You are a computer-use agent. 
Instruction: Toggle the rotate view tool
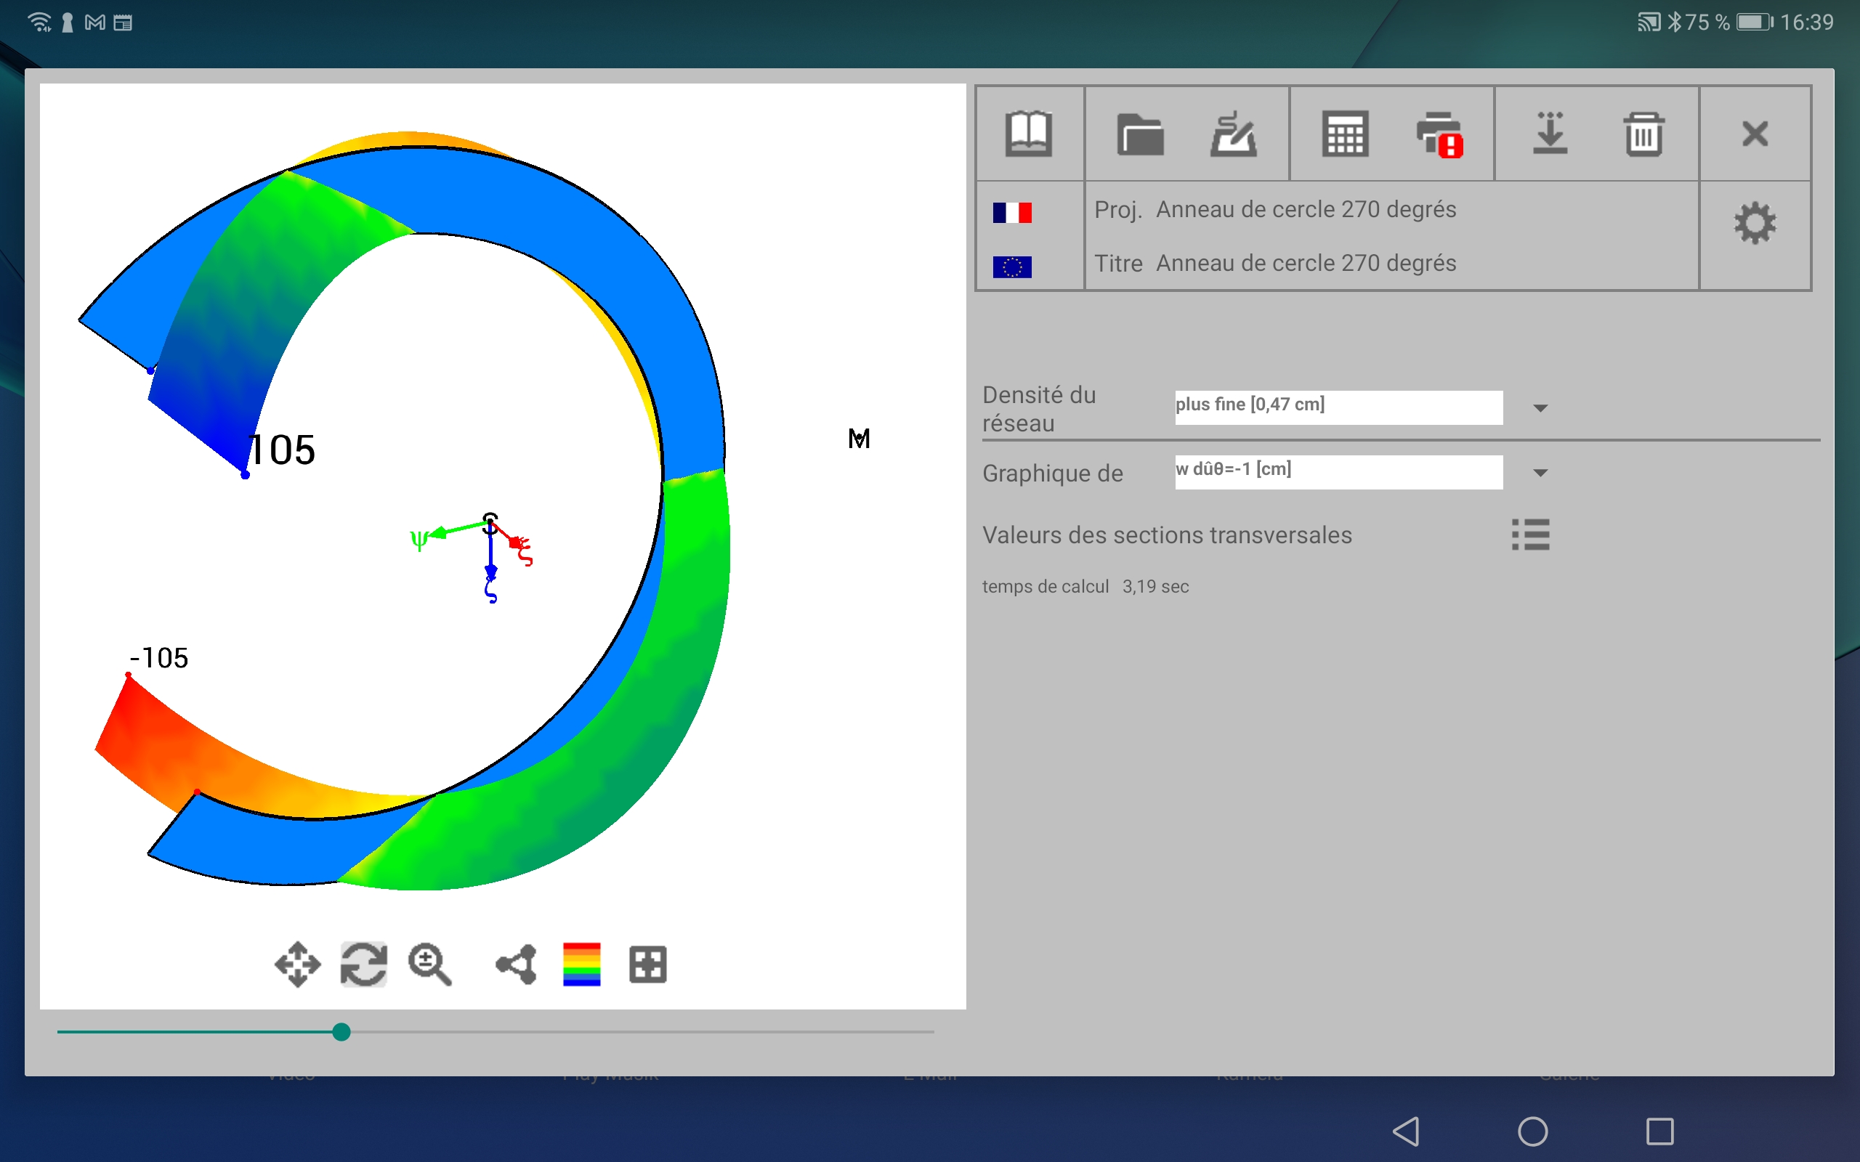(x=363, y=964)
